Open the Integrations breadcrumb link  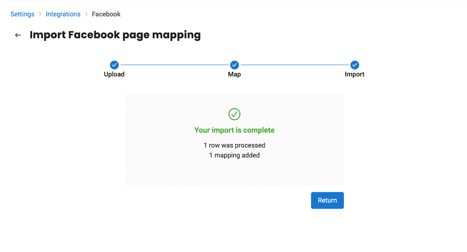click(63, 14)
